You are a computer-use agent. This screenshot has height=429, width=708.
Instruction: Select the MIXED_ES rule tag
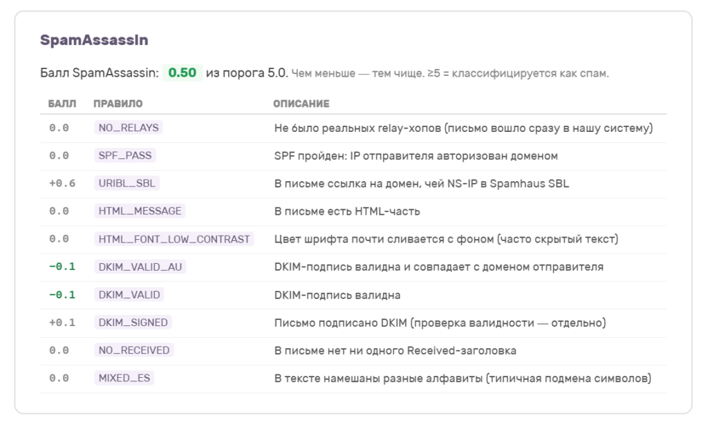(x=124, y=378)
